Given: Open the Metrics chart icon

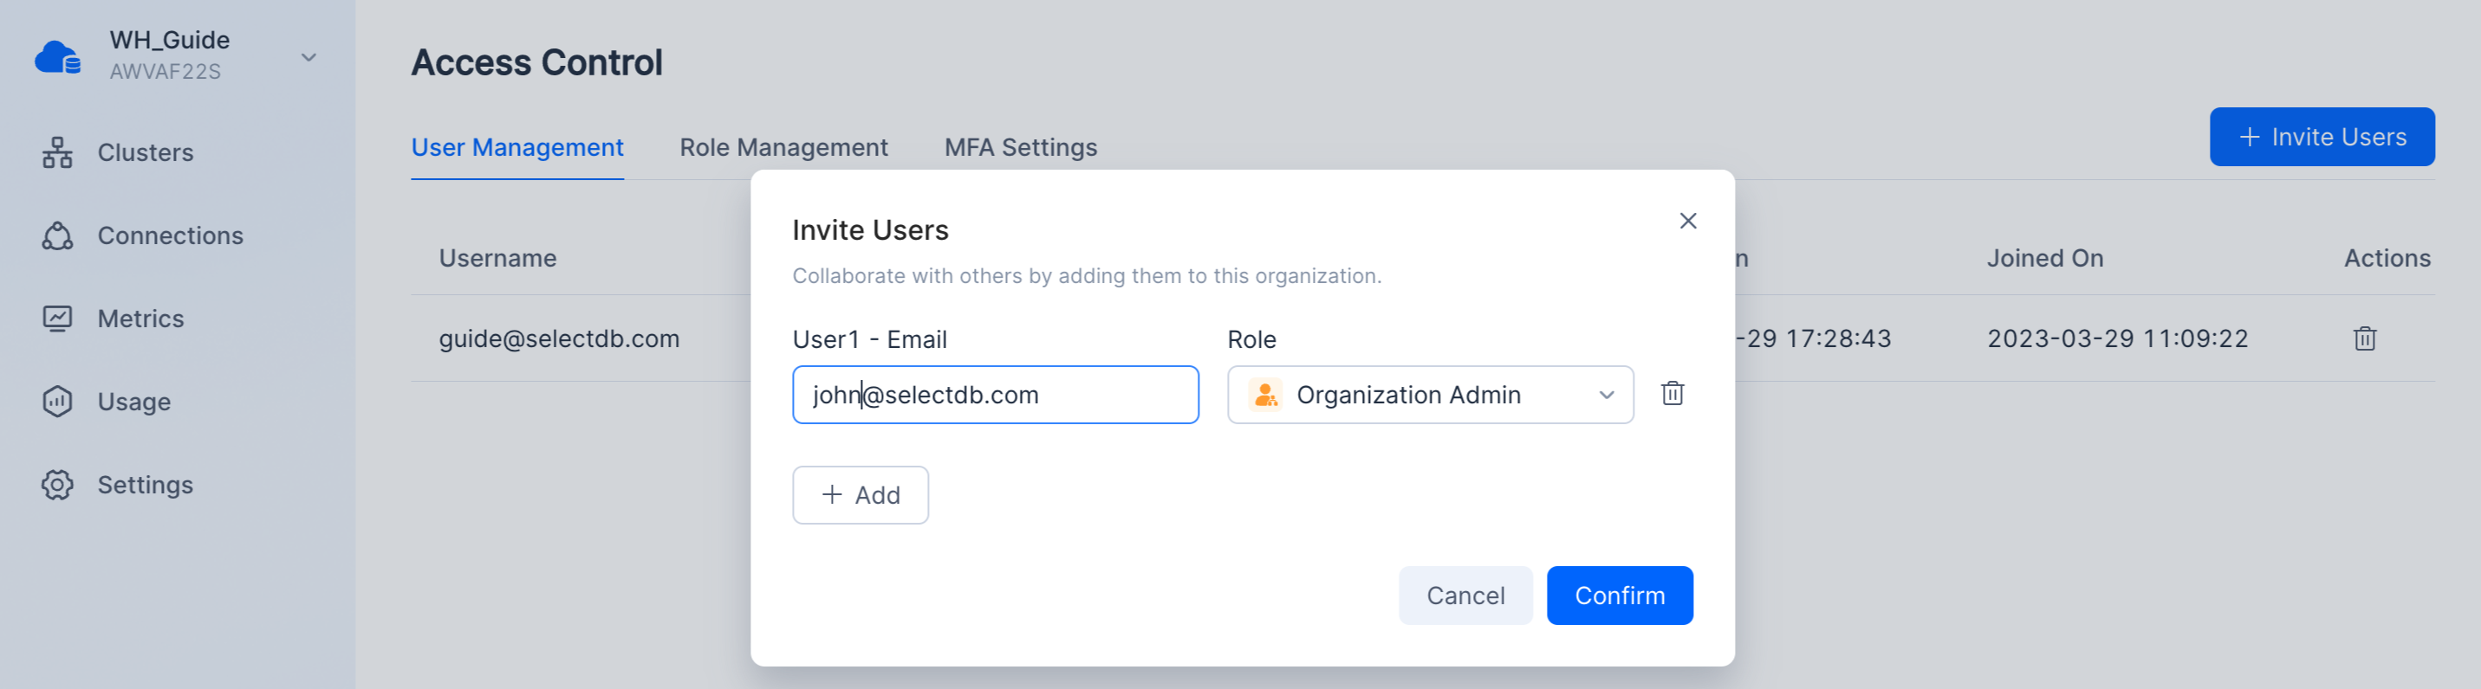Looking at the screenshot, I should (x=58, y=319).
